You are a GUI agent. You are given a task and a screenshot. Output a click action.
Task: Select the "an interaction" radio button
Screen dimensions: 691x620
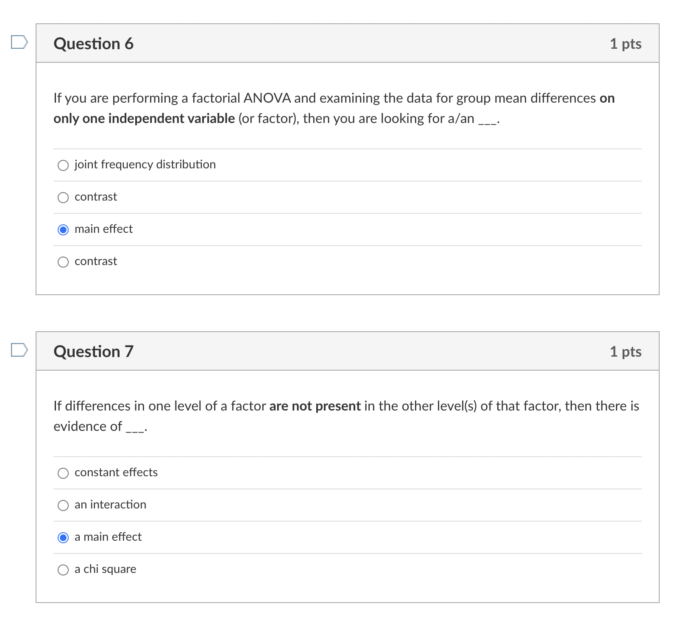tap(63, 505)
